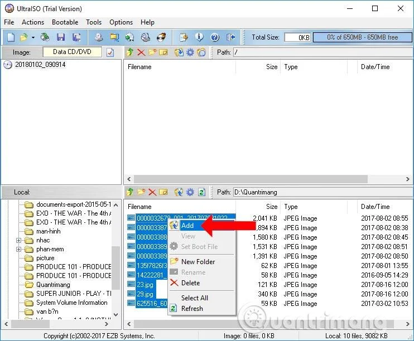This screenshot has height=341, width=414.
Task: Click the gear icon in image pane toolbar
Action: tap(190, 52)
